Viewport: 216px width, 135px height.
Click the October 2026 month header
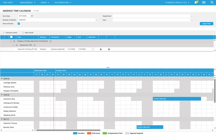pos(61,70)
